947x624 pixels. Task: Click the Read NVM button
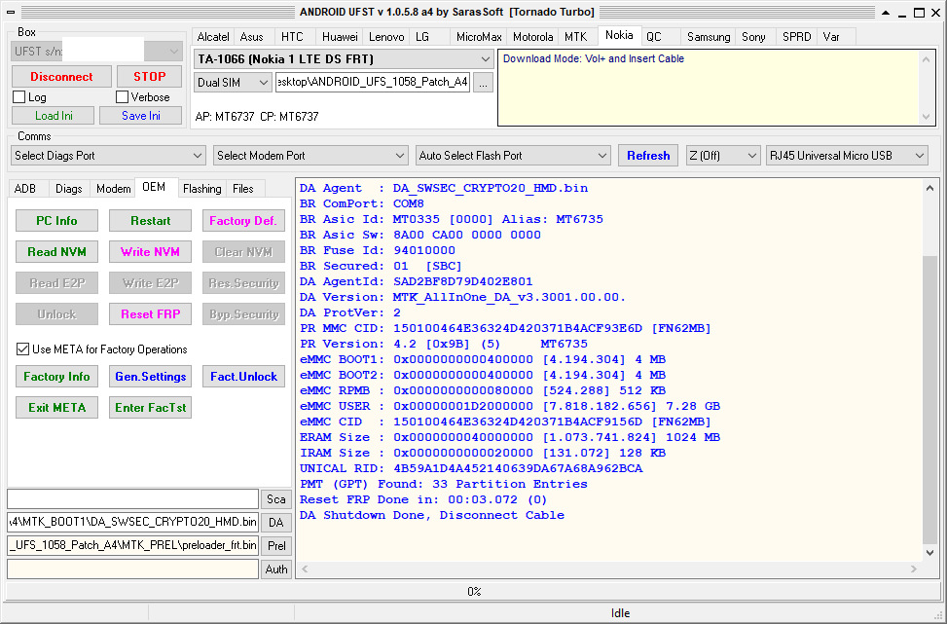56,252
